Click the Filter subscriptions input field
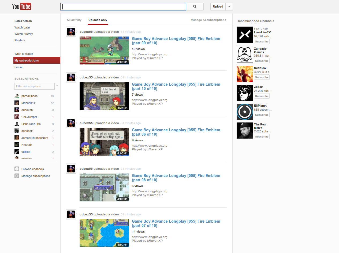Viewport: 339px width, 253px height. click(34, 86)
